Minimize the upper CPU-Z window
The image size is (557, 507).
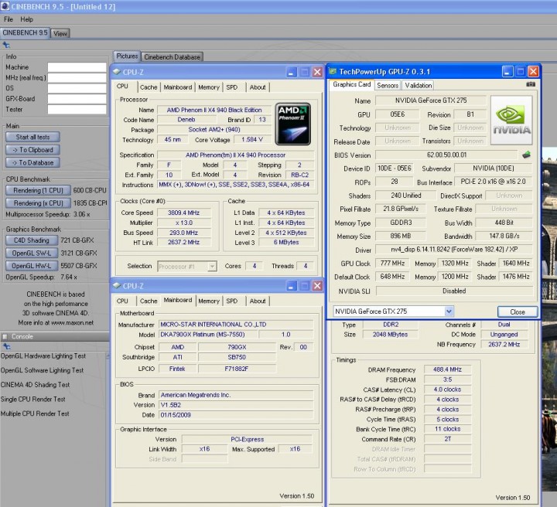tap(291, 72)
